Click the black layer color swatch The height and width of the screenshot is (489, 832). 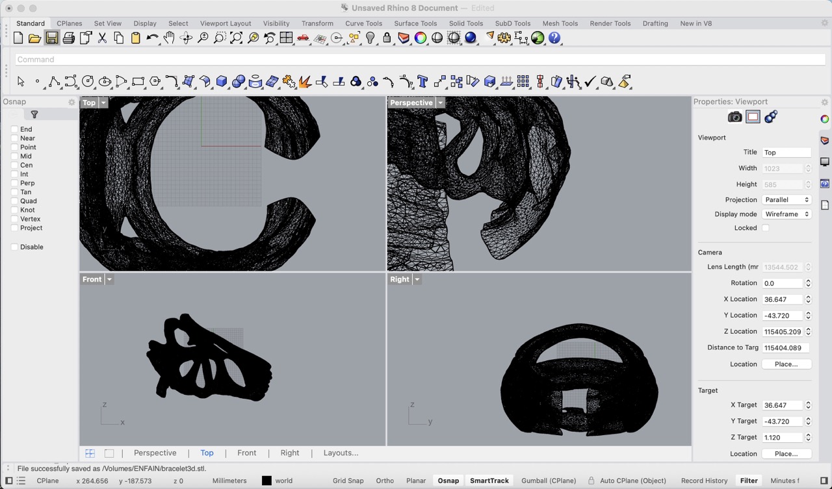[x=266, y=481]
